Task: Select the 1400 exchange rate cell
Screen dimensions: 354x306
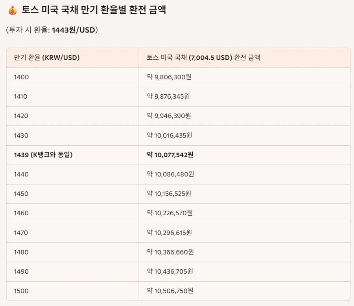Action: click(x=21, y=77)
